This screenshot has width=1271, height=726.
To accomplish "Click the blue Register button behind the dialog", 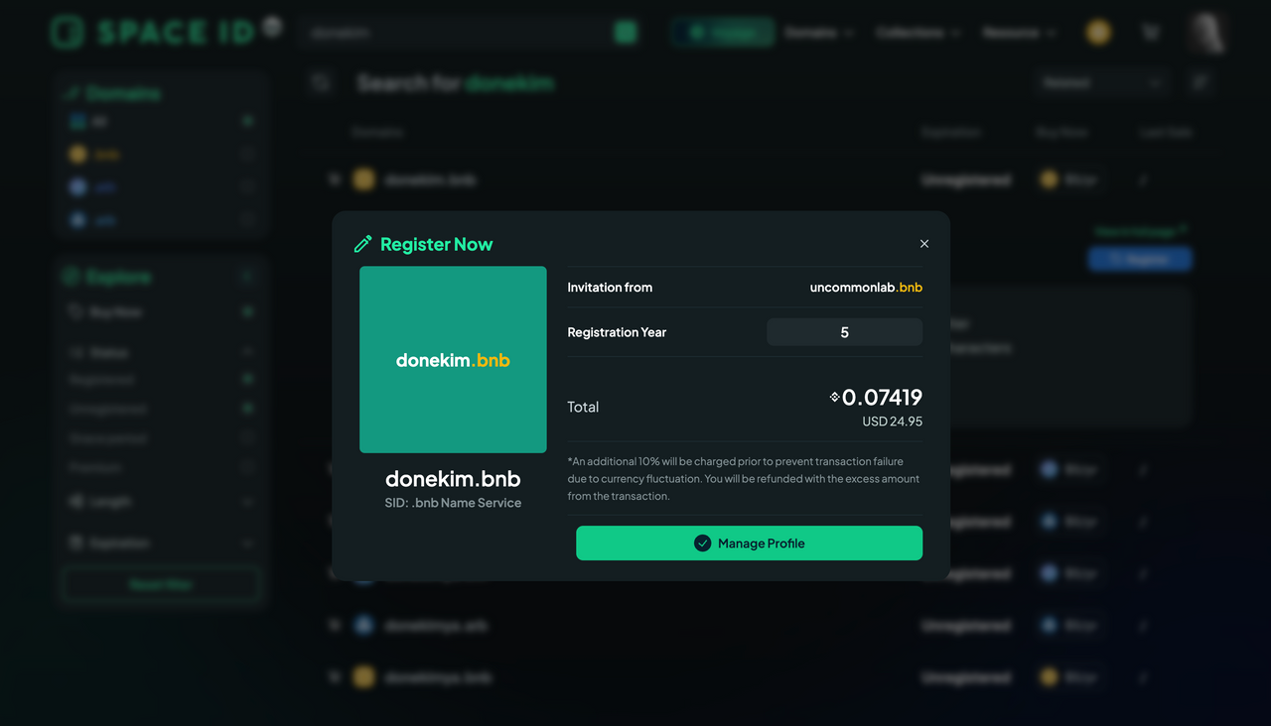I will tap(1140, 260).
